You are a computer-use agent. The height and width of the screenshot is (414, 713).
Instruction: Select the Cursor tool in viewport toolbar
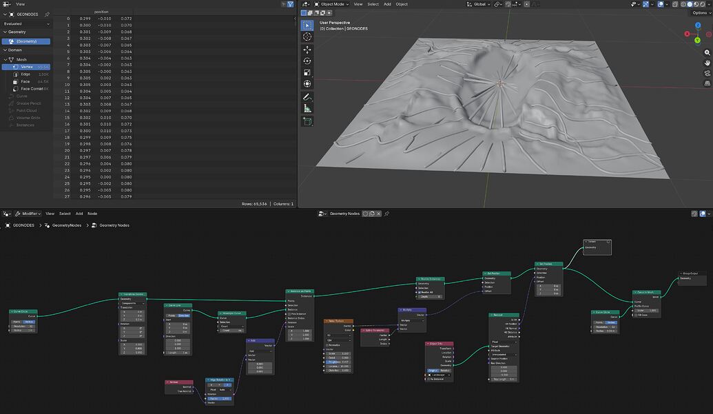coord(307,37)
